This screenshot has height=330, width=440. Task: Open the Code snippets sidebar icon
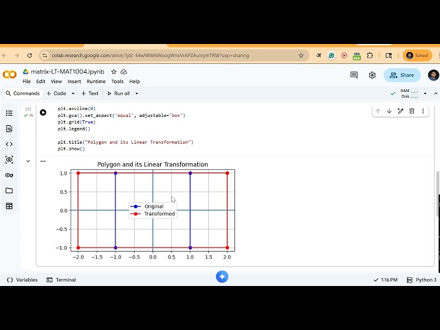pyautogui.click(x=9, y=144)
